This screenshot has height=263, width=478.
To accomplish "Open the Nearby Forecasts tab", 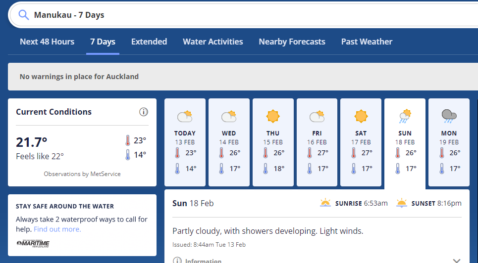I will (292, 42).
